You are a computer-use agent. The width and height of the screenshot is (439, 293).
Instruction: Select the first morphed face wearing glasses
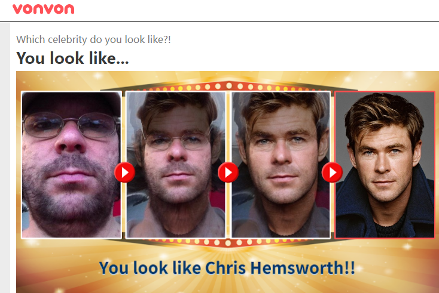pos(176,165)
